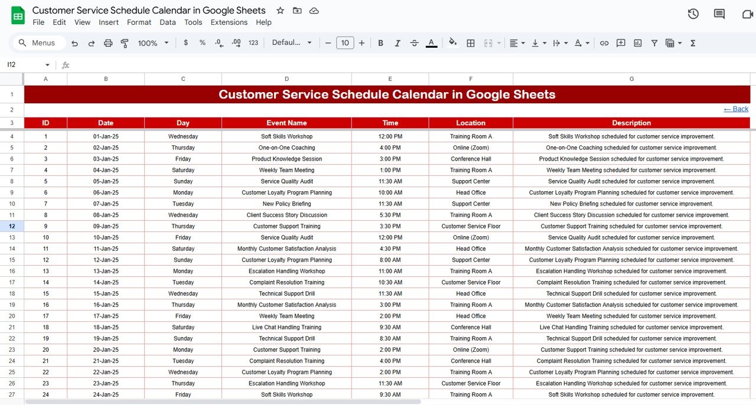Star this spreadsheet

(281, 11)
